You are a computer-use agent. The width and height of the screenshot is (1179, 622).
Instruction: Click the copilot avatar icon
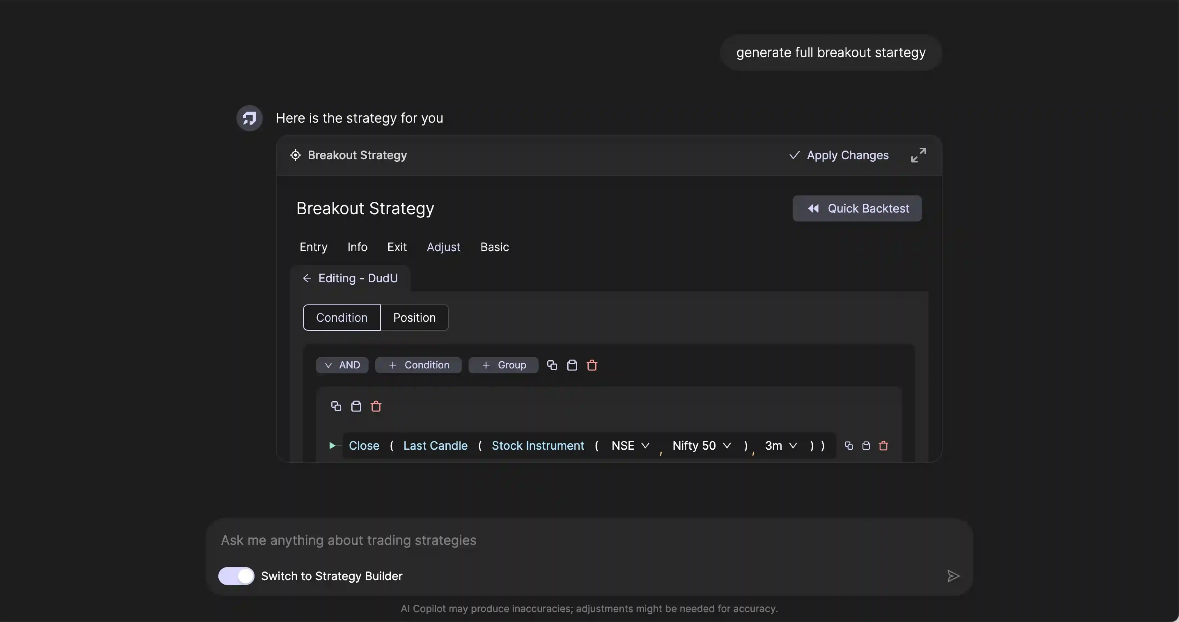[x=249, y=118]
